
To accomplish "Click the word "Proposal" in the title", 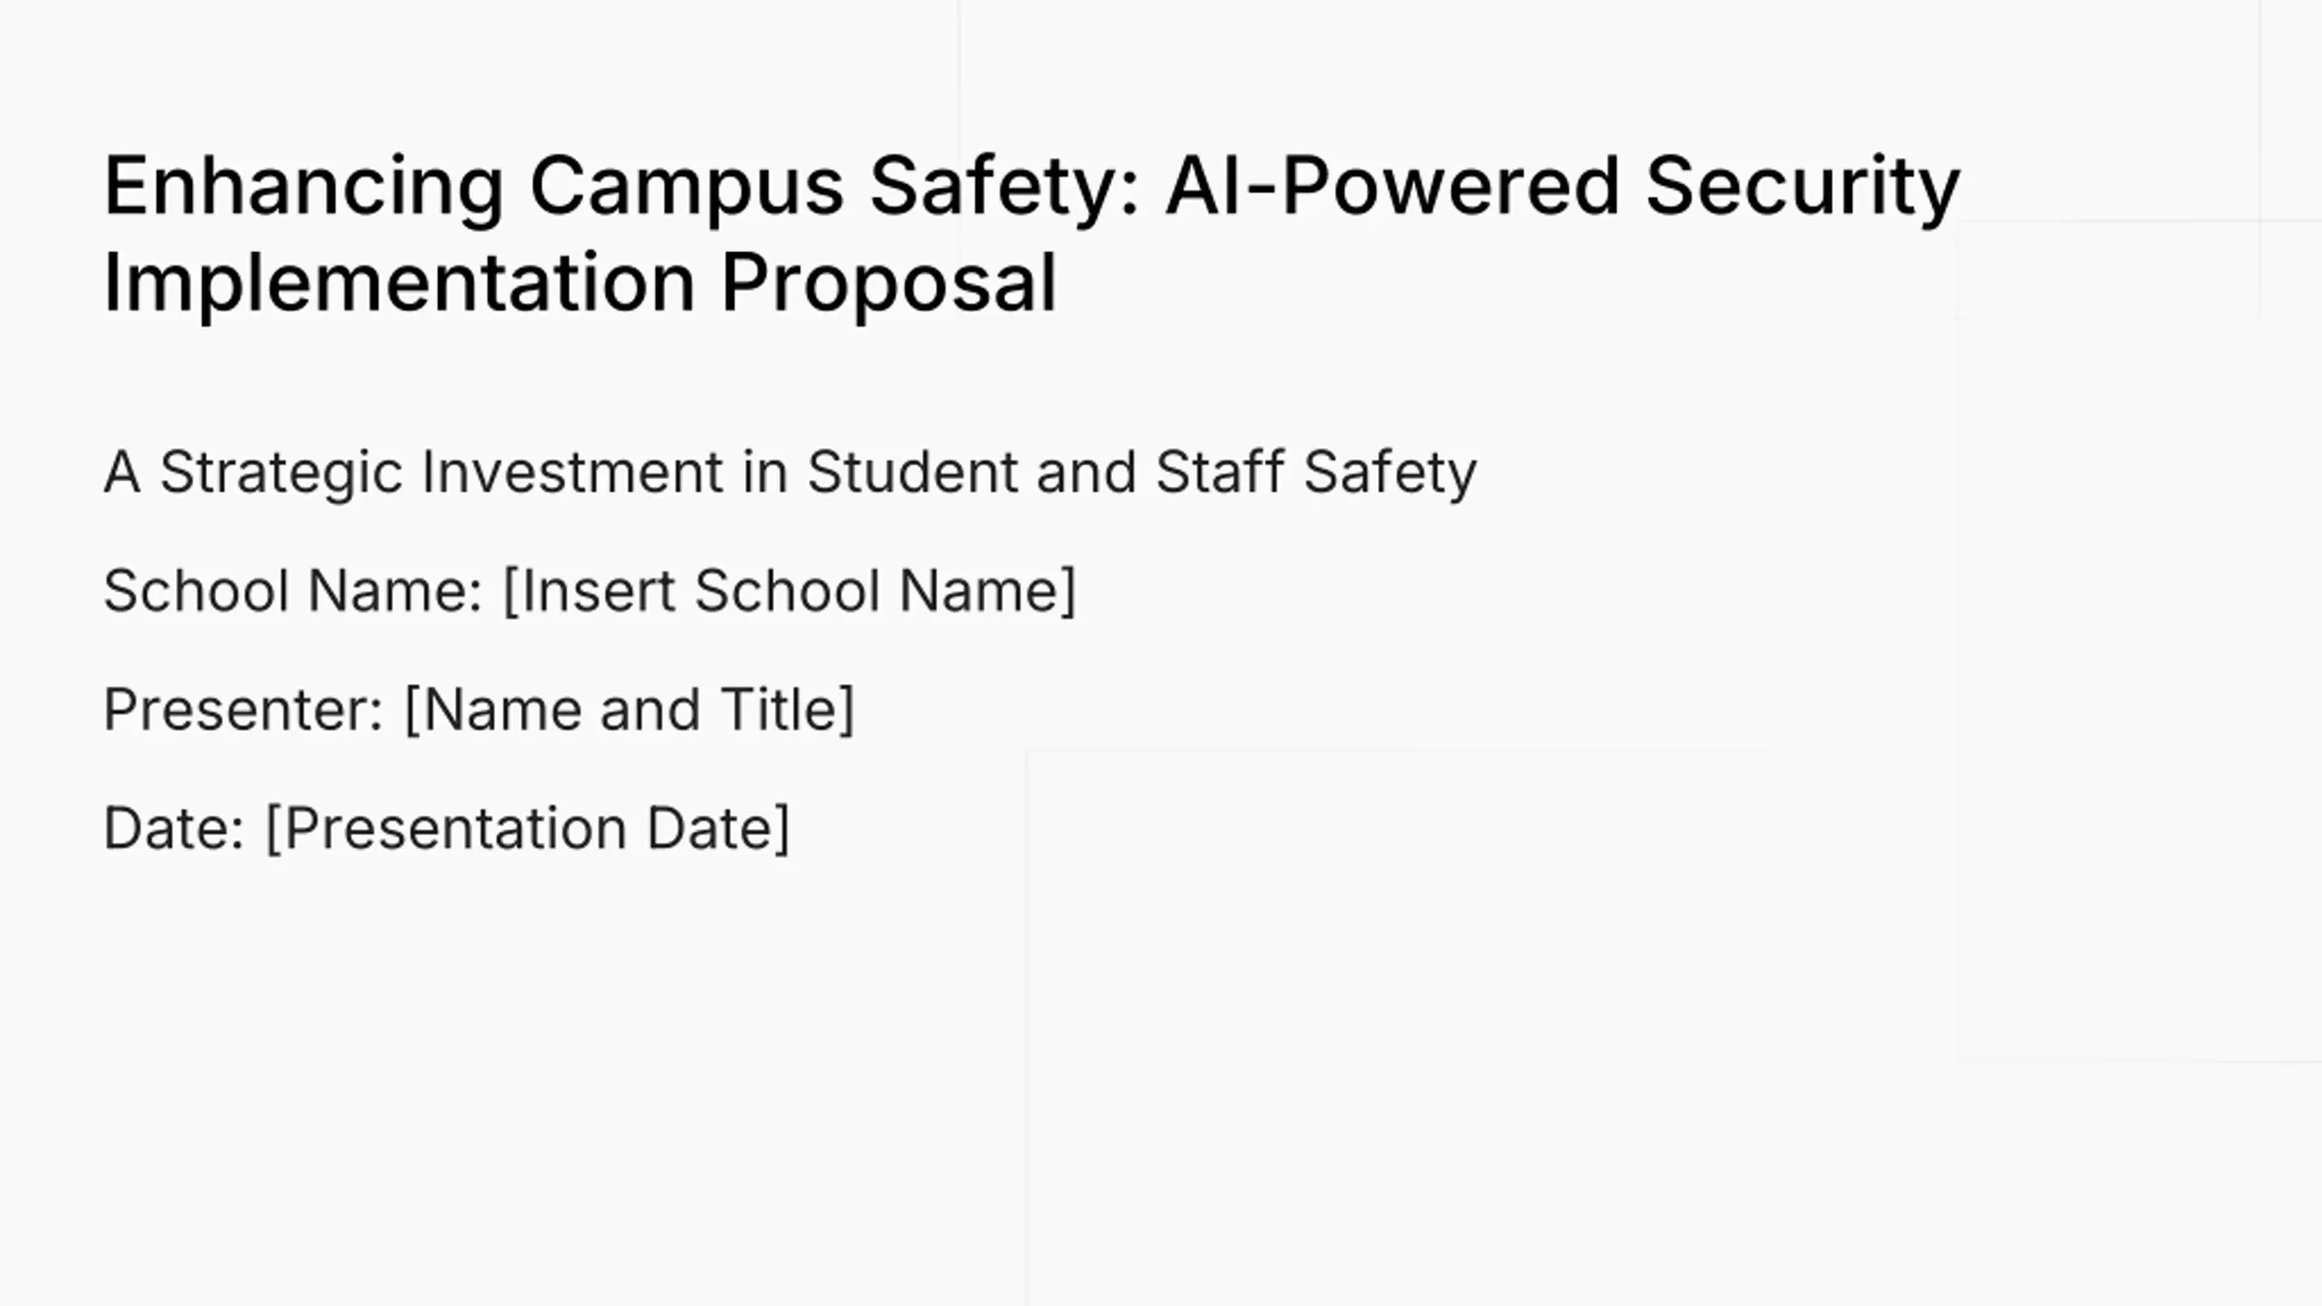I will [889, 282].
